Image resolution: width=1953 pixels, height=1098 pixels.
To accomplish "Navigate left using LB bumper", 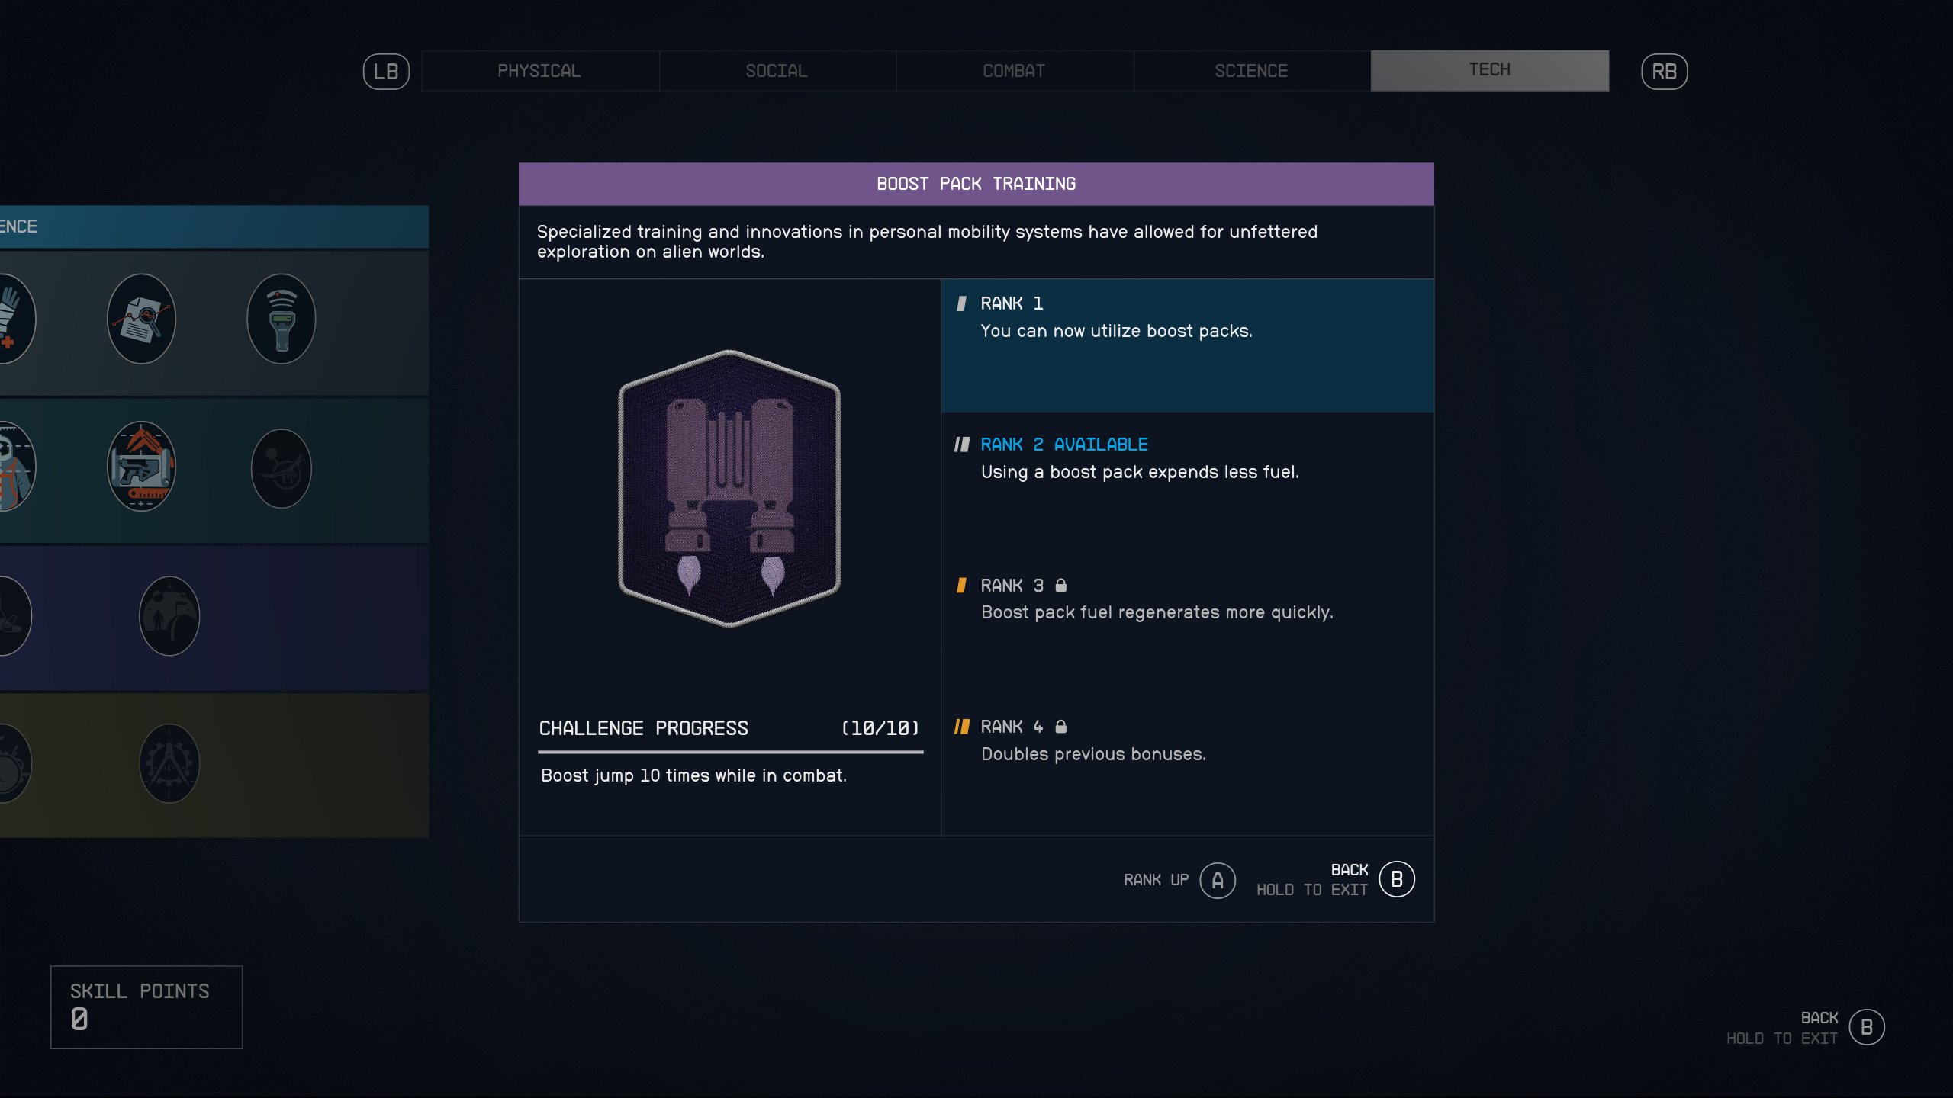I will click(x=388, y=71).
